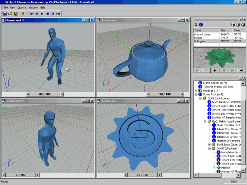Screen dimensions: 247x185
Task: Click the Materials tree icon
Action: 200,90
